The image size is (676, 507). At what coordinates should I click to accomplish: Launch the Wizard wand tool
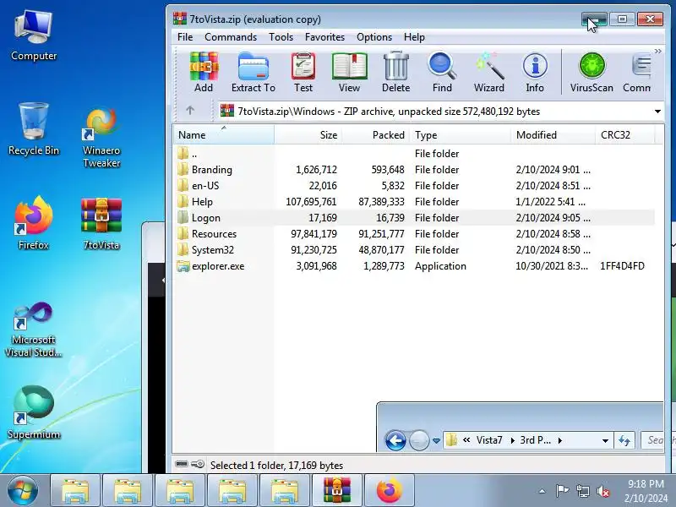pos(489,72)
